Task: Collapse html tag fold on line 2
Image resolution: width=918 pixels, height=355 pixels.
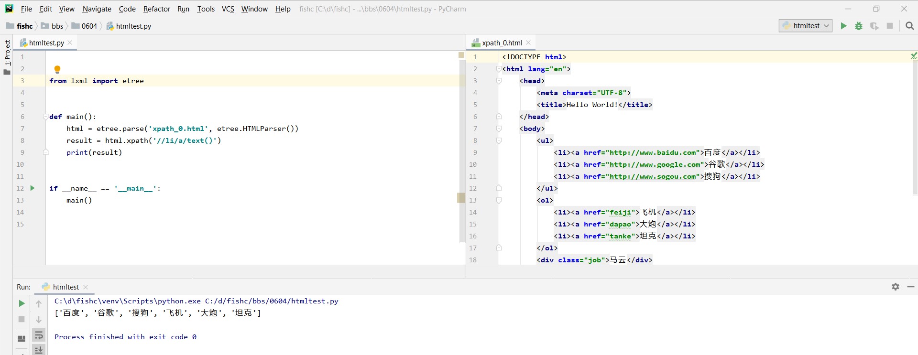Action: tap(499, 69)
